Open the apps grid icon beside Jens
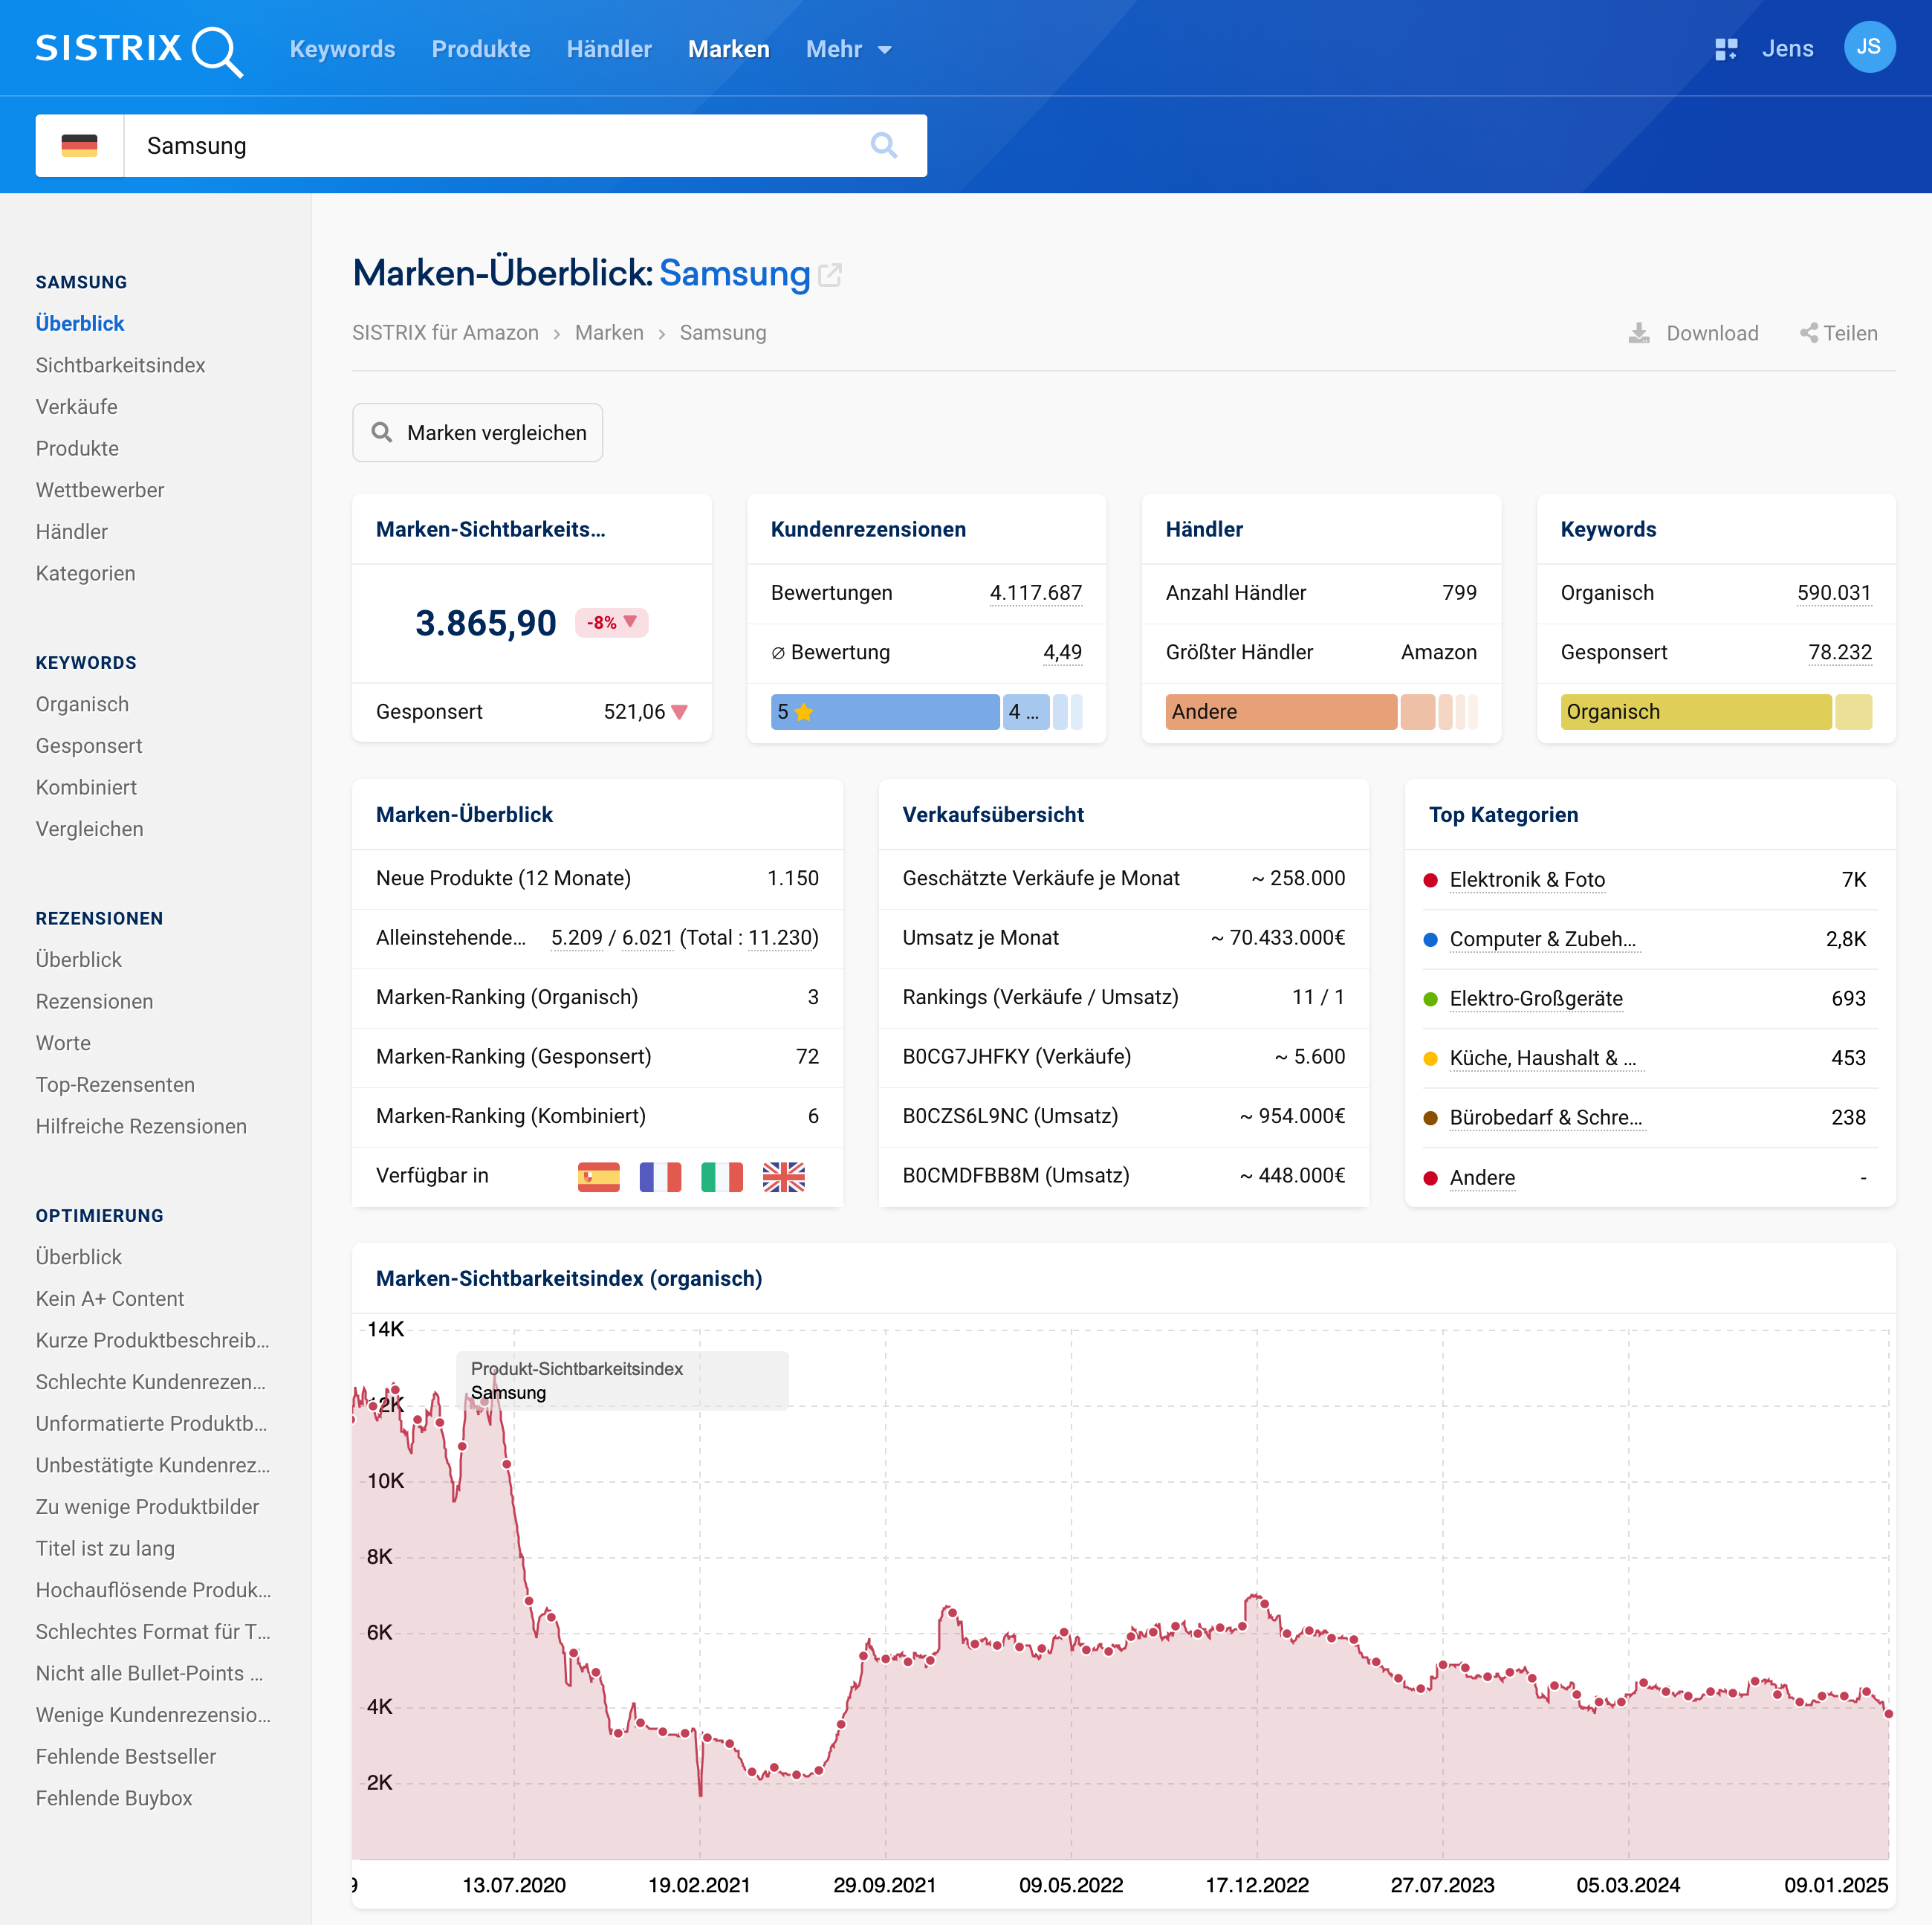 tap(1726, 49)
